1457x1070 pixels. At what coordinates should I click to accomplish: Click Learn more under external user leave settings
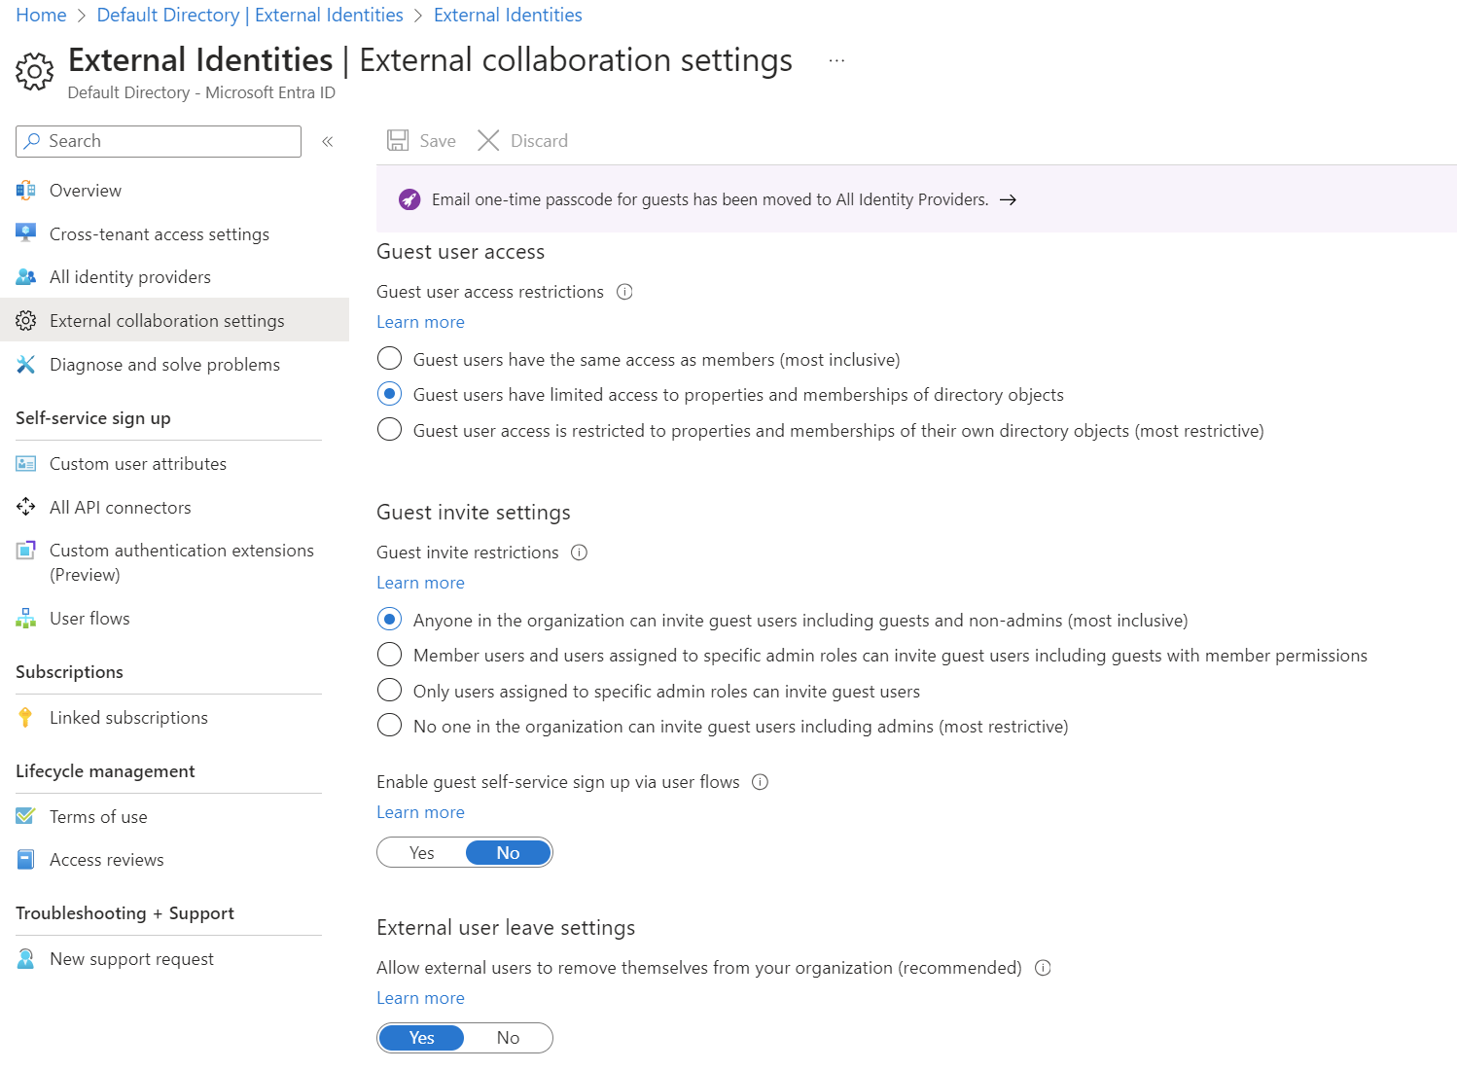click(x=420, y=998)
